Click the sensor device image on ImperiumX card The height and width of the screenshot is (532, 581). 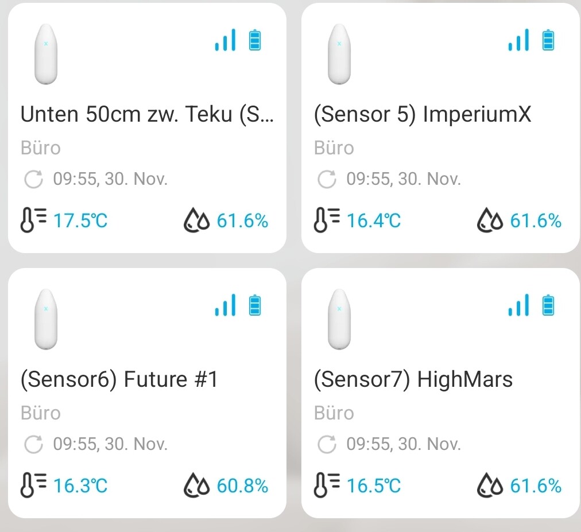[x=339, y=55]
